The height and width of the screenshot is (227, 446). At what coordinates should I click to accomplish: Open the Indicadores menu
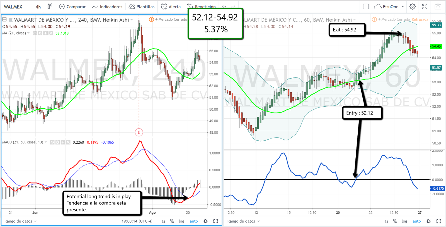coord(107,7)
